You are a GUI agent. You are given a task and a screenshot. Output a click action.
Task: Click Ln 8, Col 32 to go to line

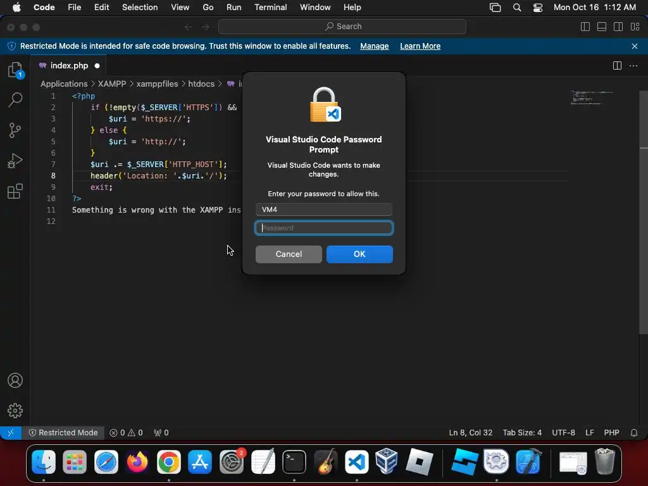(471, 433)
